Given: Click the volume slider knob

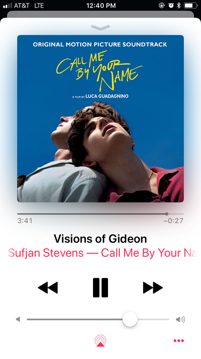Looking at the screenshot, I should click(x=130, y=319).
